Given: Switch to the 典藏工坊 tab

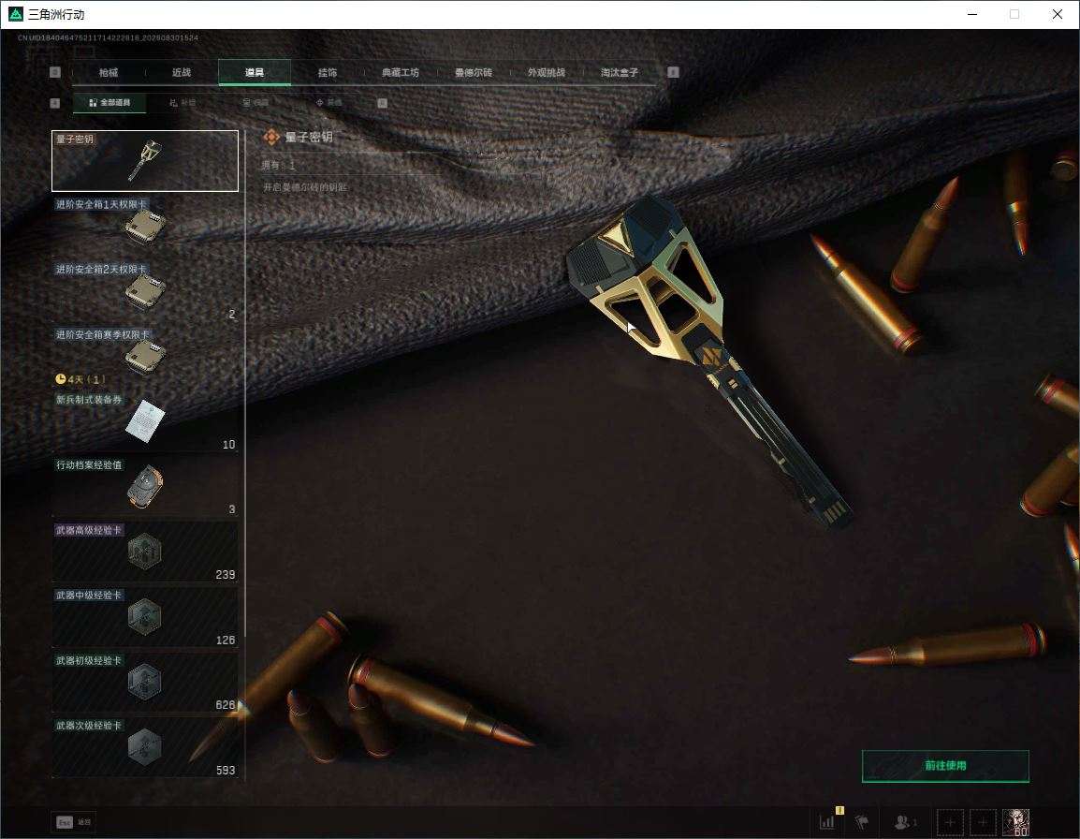Looking at the screenshot, I should (401, 72).
